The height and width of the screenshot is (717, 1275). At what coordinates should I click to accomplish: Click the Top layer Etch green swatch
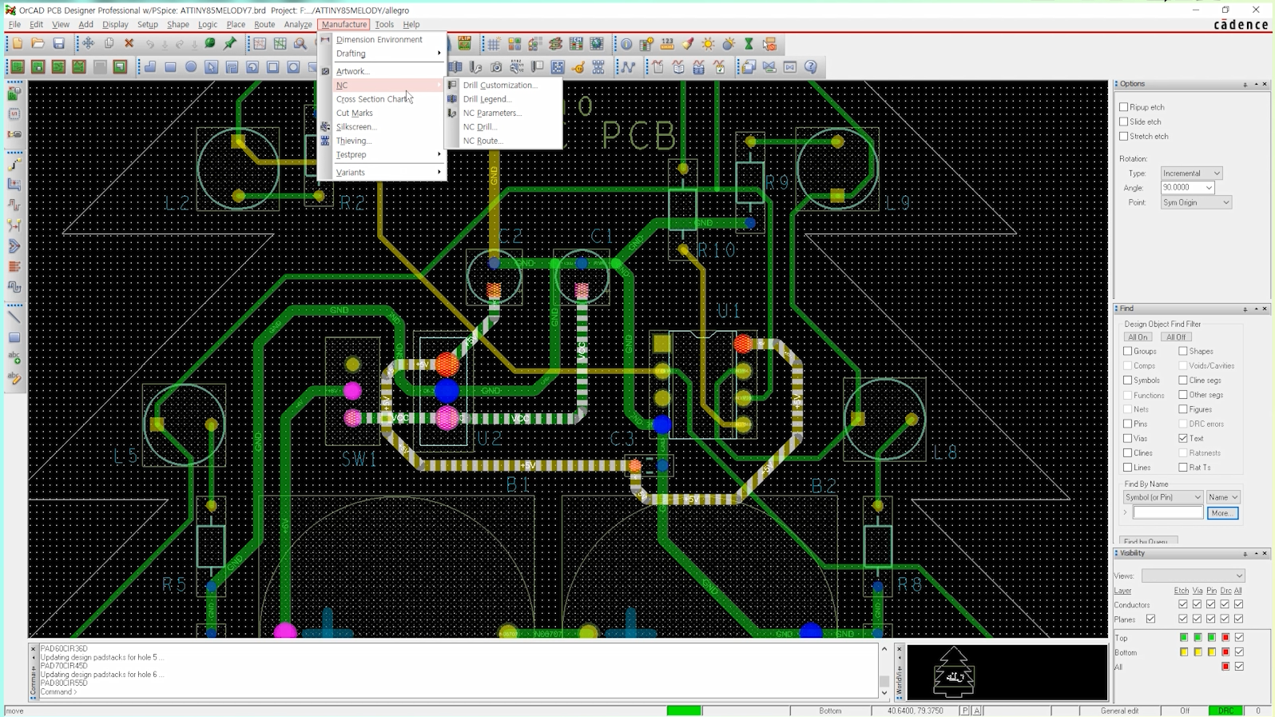pos(1183,637)
